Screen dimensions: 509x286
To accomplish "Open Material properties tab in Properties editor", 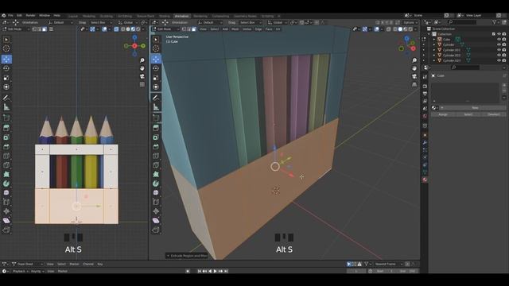I will point(425,180).
